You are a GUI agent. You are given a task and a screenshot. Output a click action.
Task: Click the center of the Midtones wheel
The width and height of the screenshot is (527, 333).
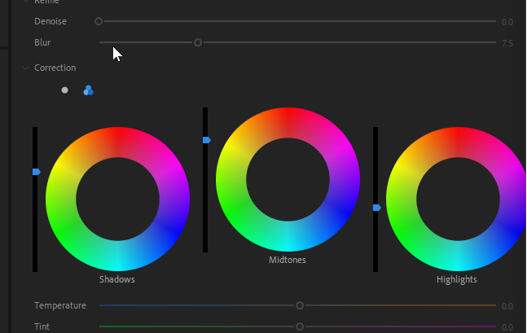[x=288, y=179]
